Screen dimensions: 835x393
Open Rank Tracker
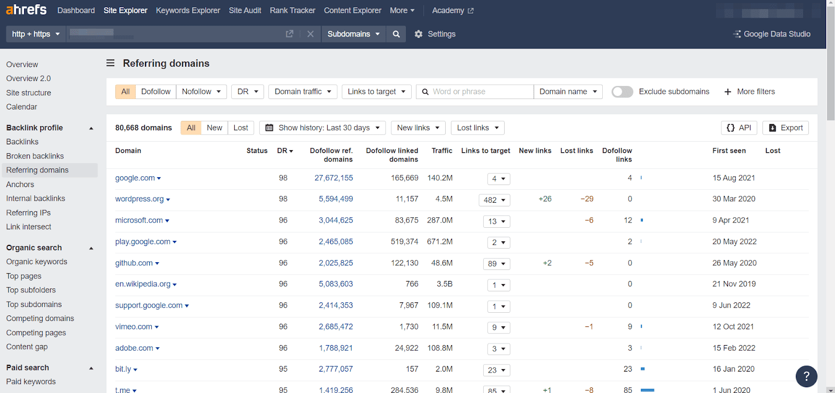coord(292,10)
